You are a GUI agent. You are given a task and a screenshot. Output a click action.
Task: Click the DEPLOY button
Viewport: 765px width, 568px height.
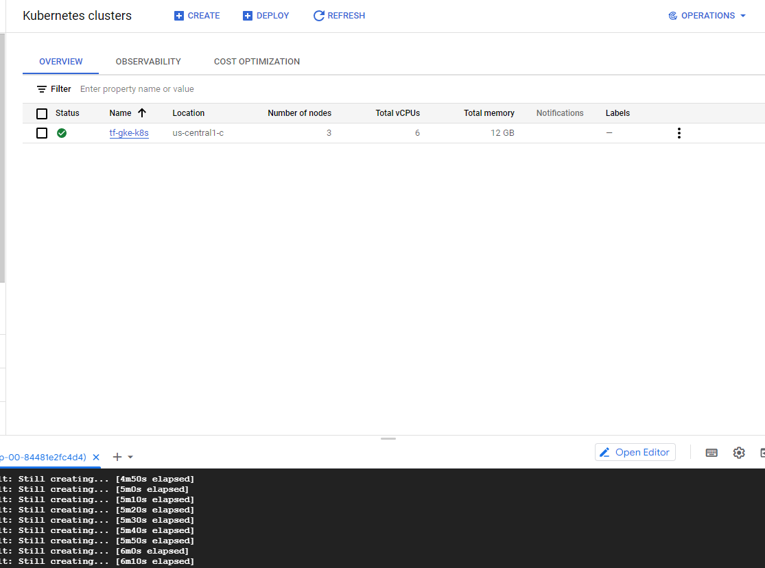pos(266,16)
